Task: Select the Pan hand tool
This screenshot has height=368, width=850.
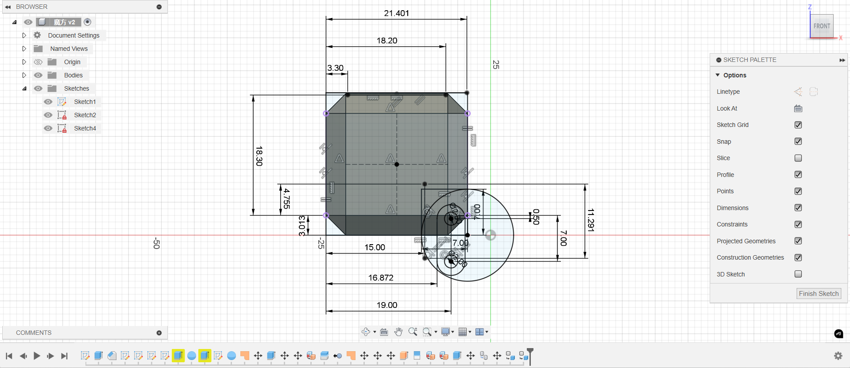Action: [398, 332]
